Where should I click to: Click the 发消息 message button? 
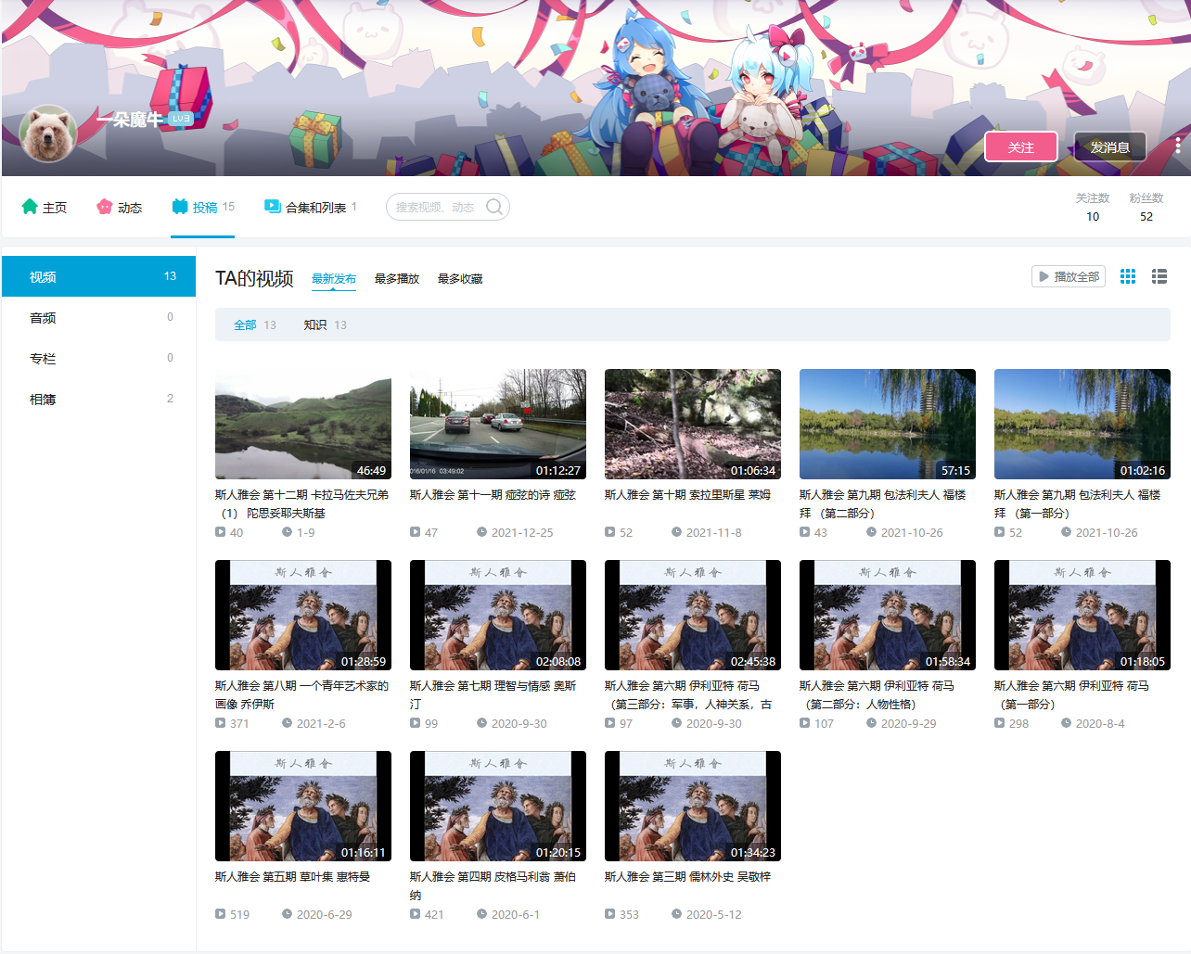point(1109,147)
